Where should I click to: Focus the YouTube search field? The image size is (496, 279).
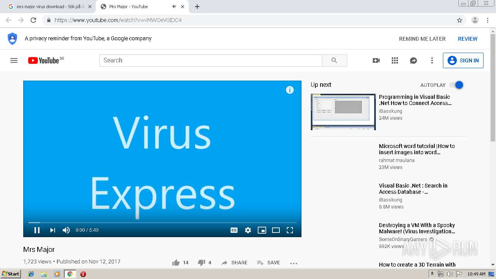tap(211, 60)
